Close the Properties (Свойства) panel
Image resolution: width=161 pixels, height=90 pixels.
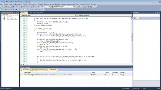click(159, 12)
